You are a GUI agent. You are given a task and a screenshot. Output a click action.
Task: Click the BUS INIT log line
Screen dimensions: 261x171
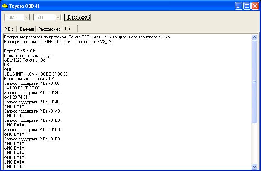[36, 74]
